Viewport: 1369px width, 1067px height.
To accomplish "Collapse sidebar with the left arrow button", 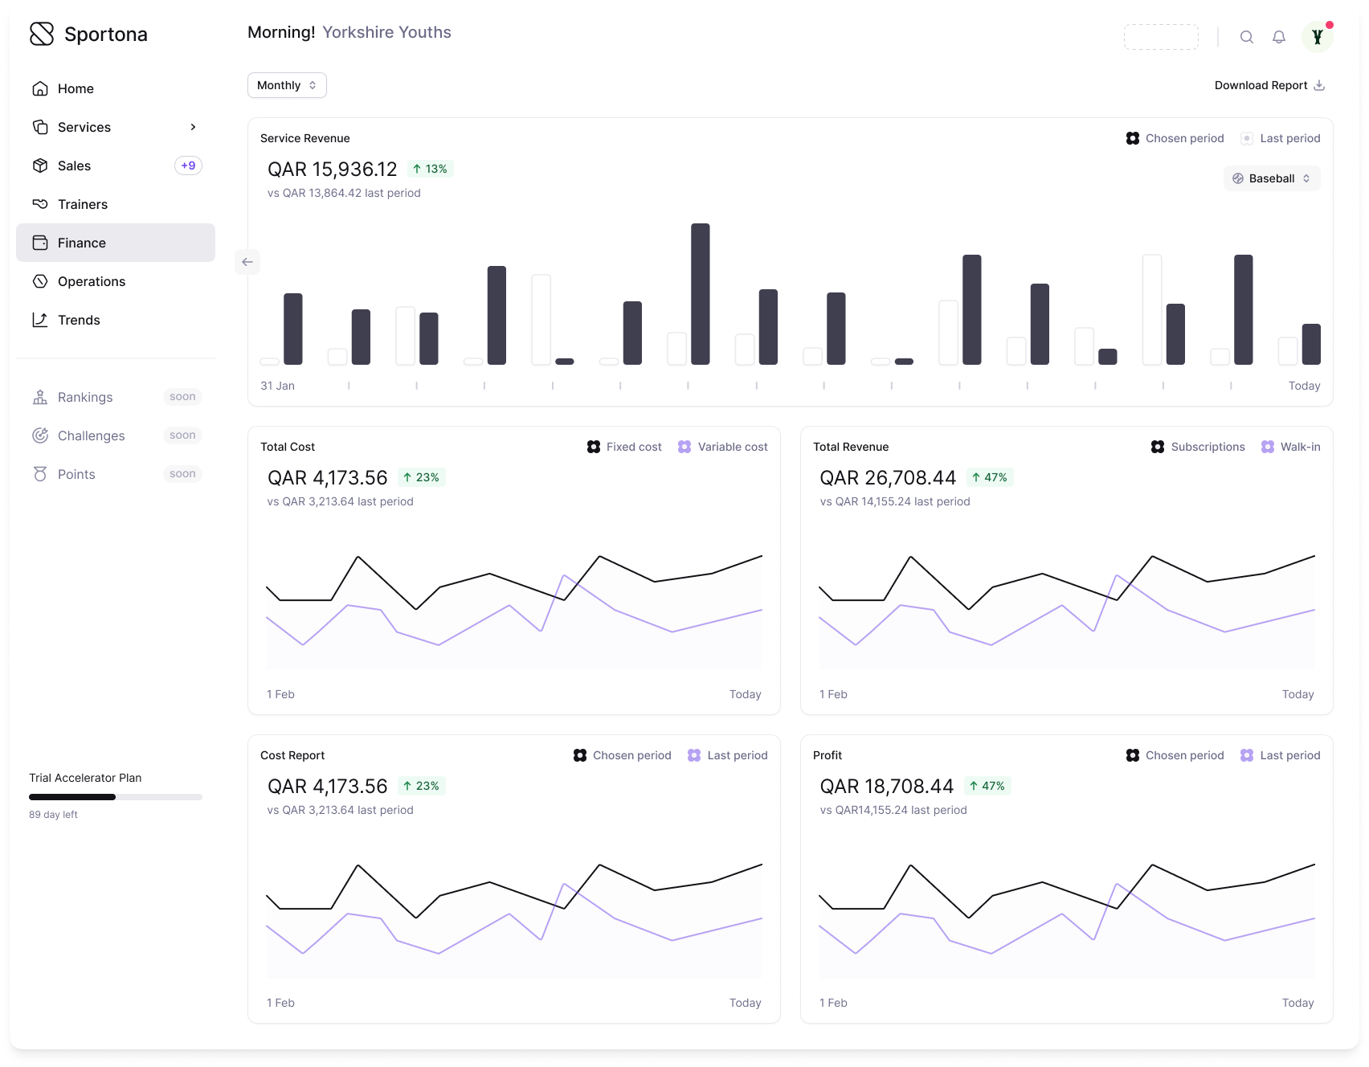I will point(247,262).
